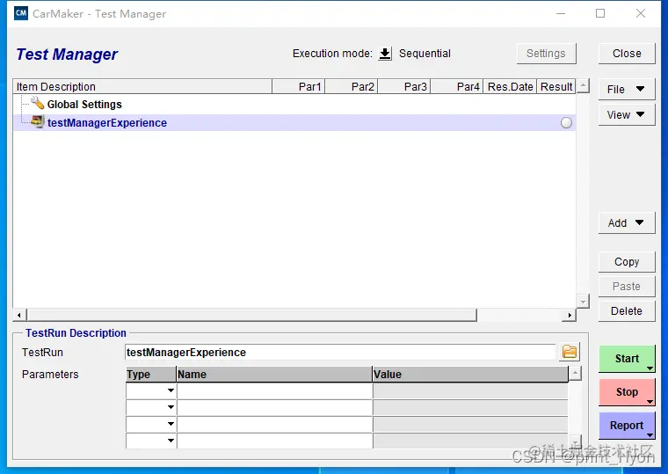
Task: Click the test list scroll-up arrow
Action: pos(583,85)
